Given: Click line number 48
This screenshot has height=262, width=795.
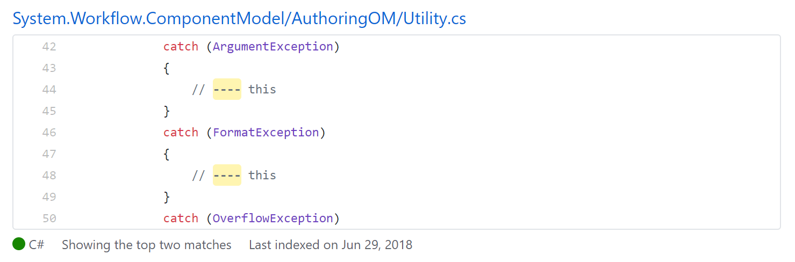Looking at the screenshot, I should [49, 176].
